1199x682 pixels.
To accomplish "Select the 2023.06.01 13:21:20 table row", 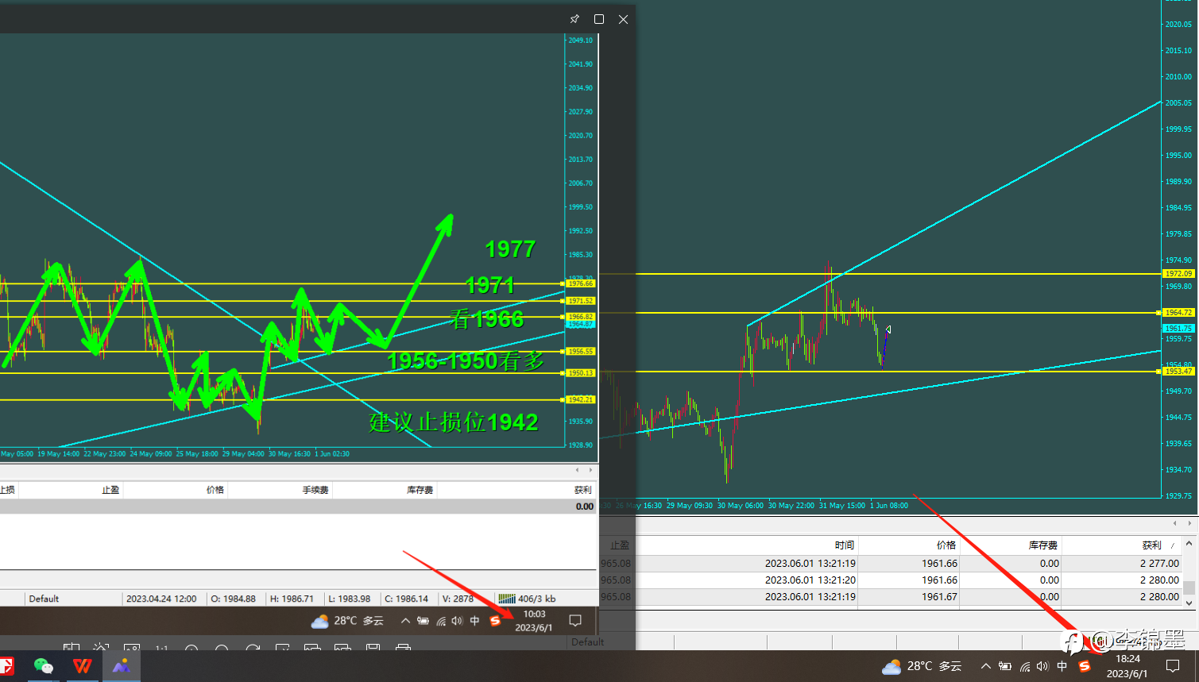I will coord(890,580).
